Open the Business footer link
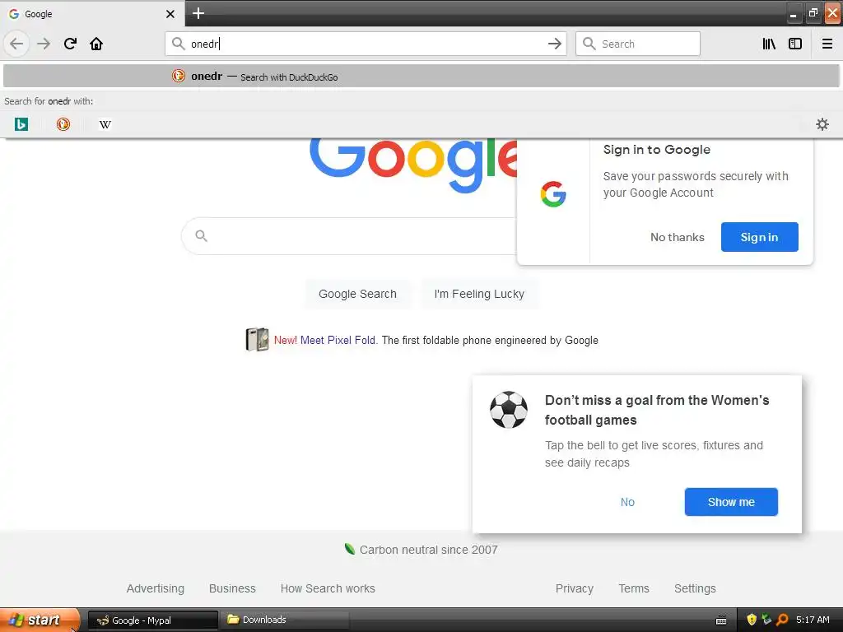The height and width of the screenshot is (632, 843). [232, 588]
